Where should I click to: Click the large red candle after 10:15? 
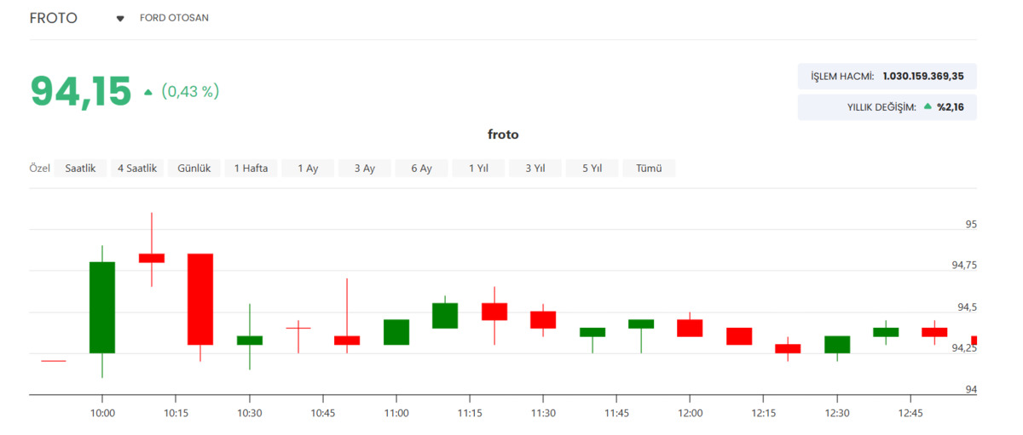200,299
